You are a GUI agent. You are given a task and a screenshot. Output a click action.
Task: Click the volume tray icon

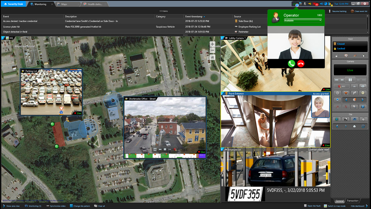(x=321, y=4)
